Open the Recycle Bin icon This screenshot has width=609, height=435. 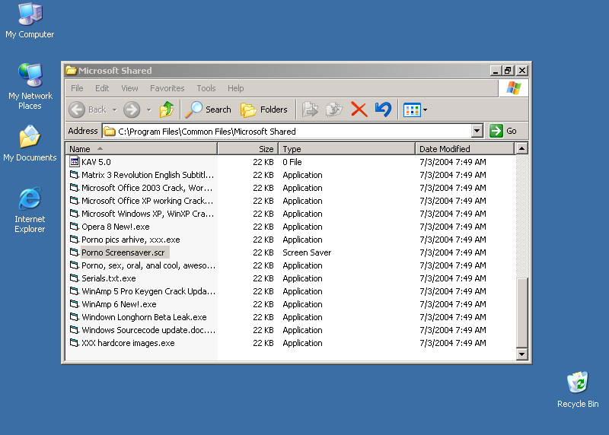pyautogui.click(x=578, y=389)
